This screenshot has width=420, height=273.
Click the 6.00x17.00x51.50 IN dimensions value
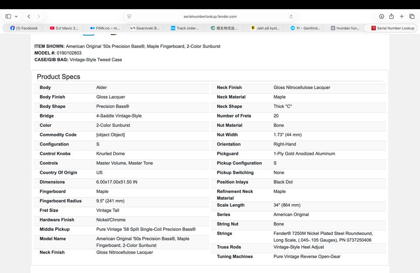click(x=117, y=182)
